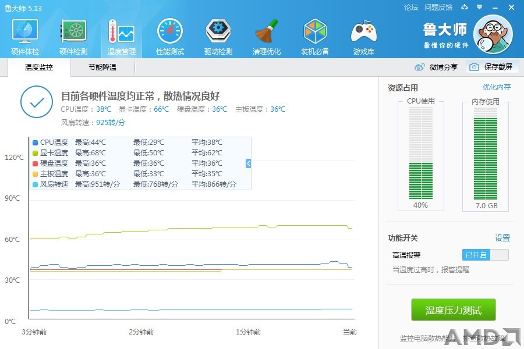
Task: Click 风扇转速 925转/分 reading
Action: coord(93,123)
